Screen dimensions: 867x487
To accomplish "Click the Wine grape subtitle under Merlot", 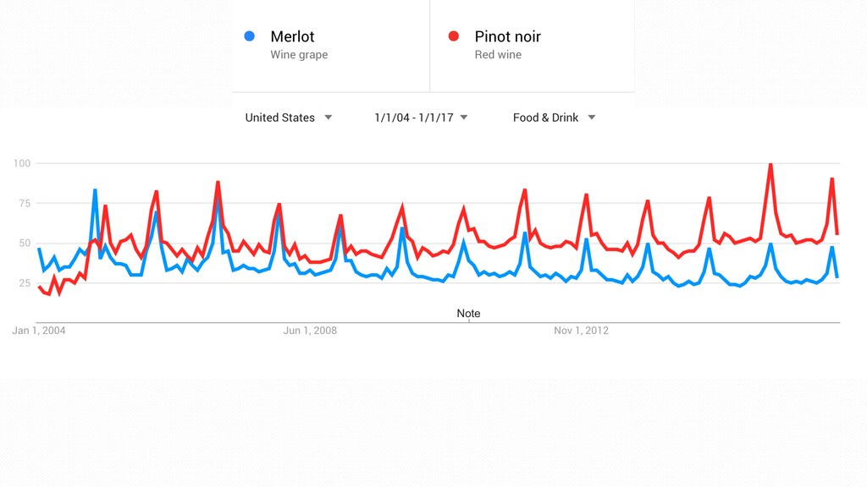I will pyautogui.click(x=299, y=55).
